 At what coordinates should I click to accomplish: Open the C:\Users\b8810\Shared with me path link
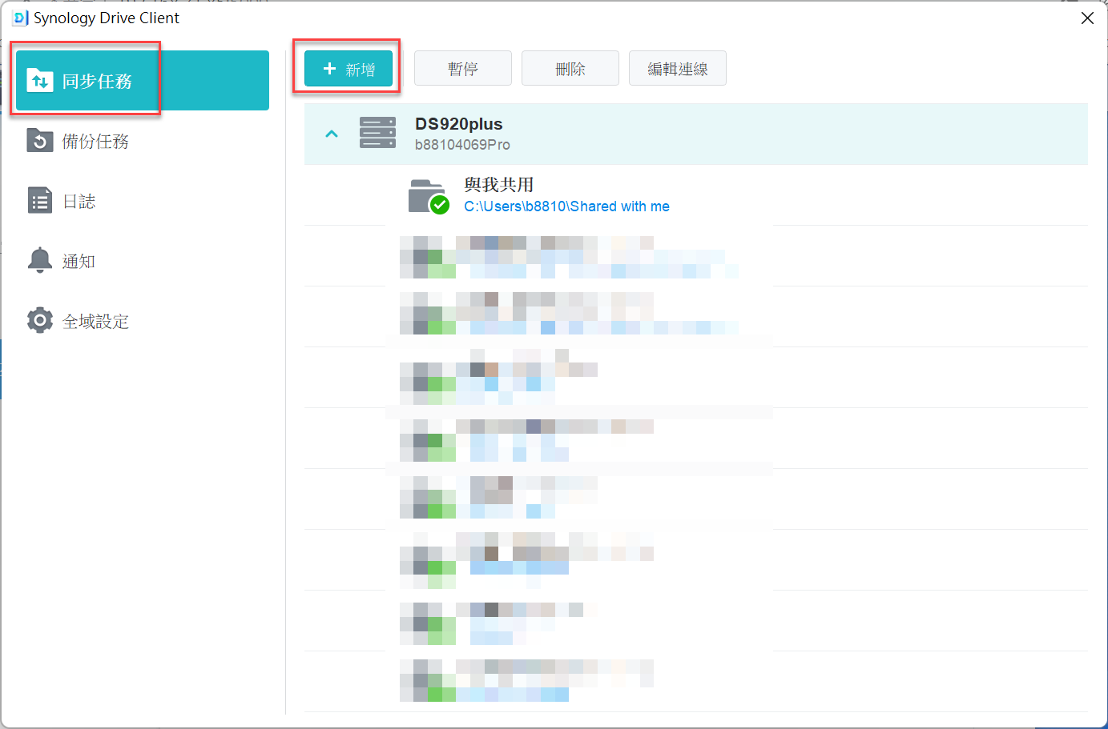coord(567,206)
